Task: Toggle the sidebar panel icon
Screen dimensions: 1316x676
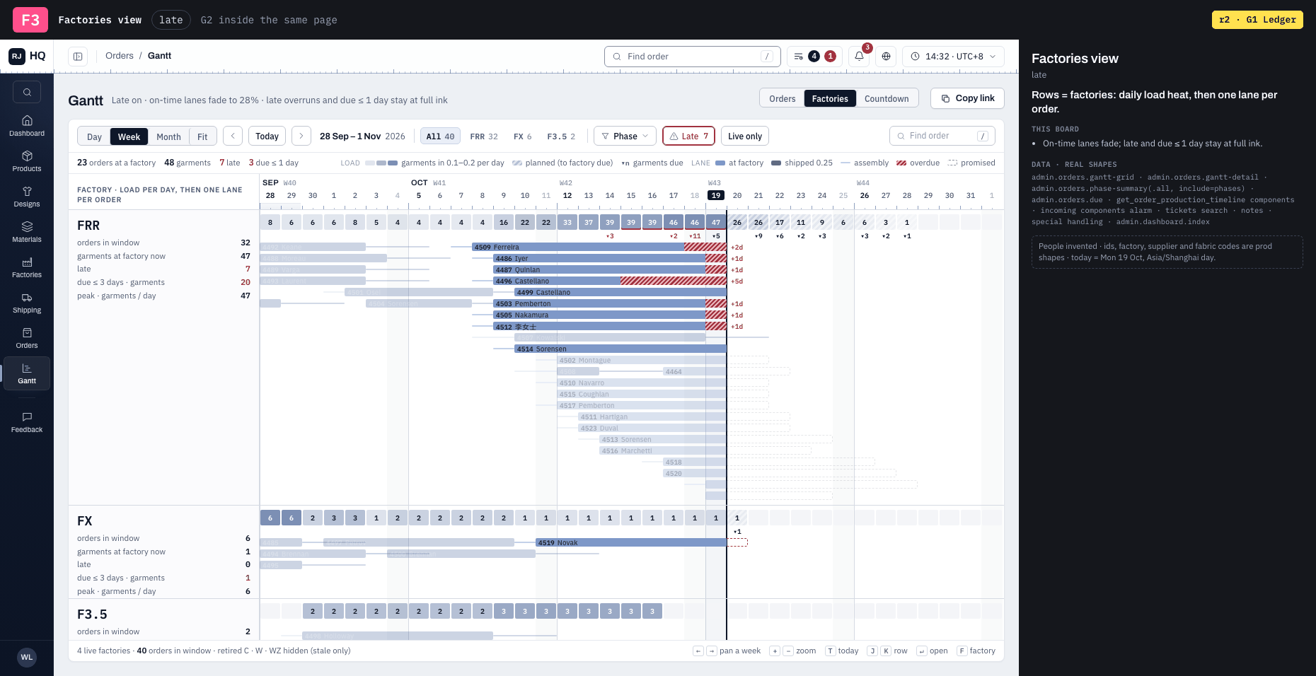Action: 78,57
